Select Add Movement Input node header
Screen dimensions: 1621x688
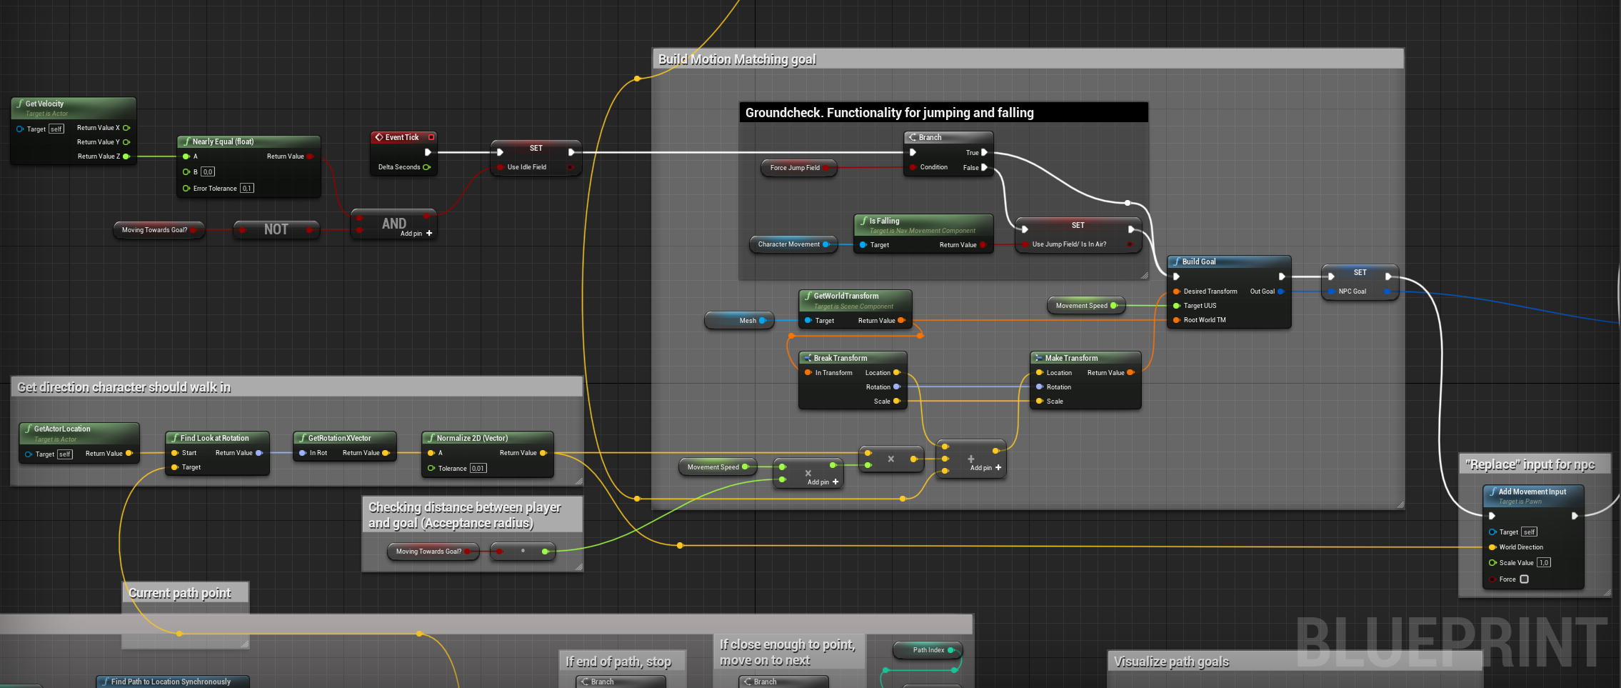1533,496
